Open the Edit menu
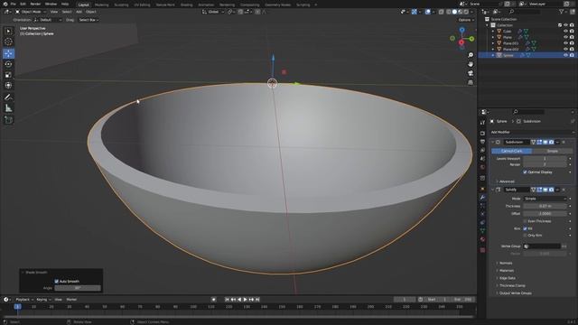This screenshot has width=578, height=325. point(23,4)
